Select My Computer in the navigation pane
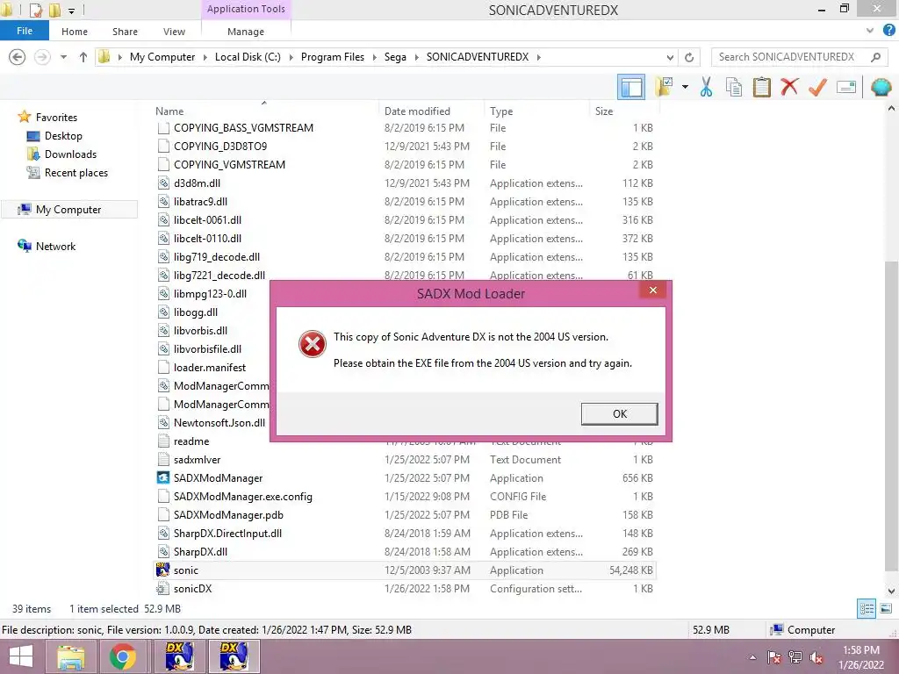 [x=68, y=210]
